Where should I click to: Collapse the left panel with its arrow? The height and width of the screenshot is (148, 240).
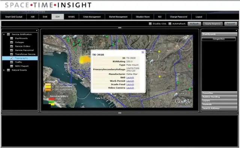pos(37,31)
